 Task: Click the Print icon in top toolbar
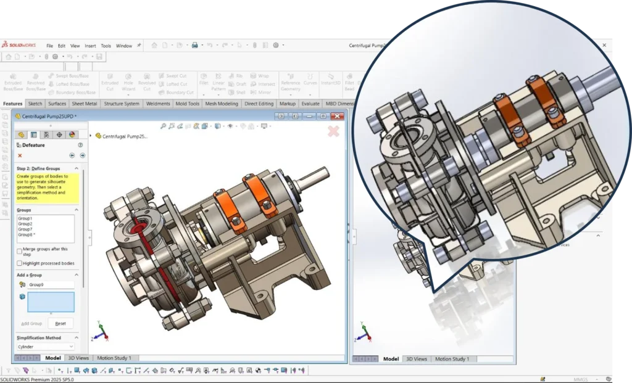[194, 45]
